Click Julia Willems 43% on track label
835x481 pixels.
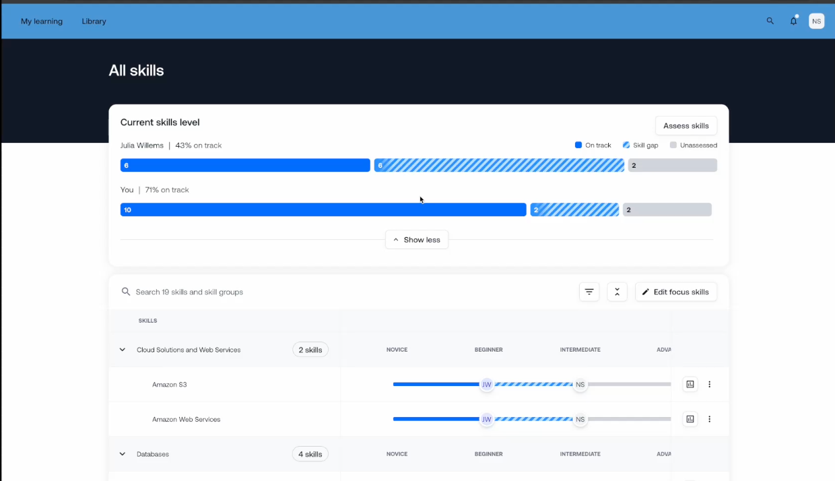tap(171, 146)
